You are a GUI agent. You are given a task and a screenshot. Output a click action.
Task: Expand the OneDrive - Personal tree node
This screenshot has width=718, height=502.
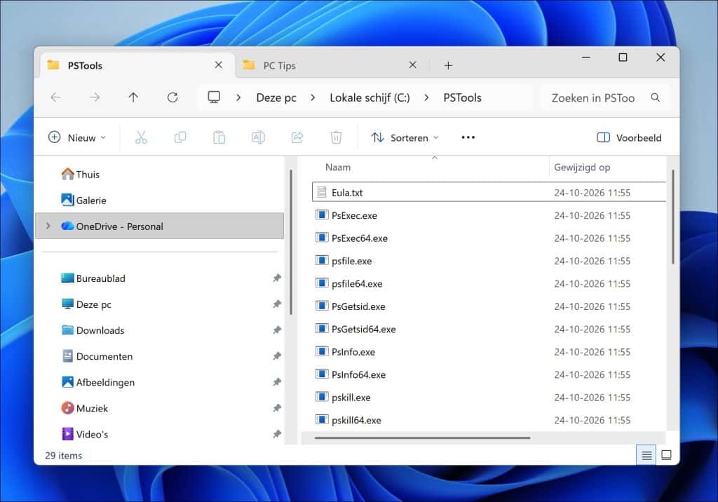[48, 226]
